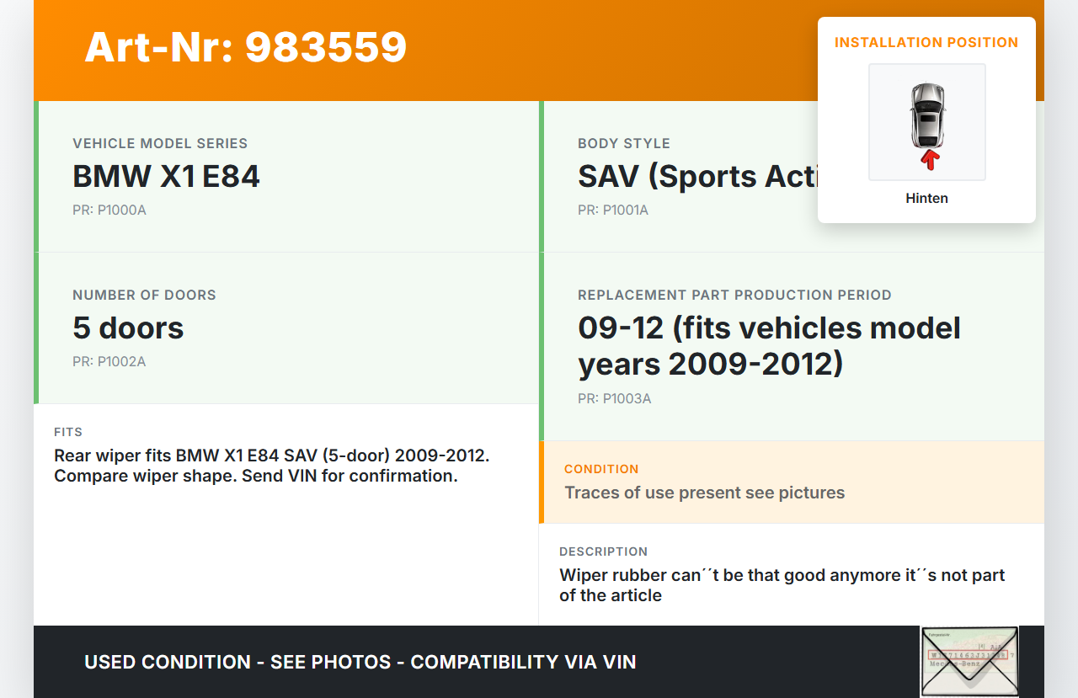Click the PR: P1002A code
The width and height of the screenshot is (1078, 698).
coord(109,362)
